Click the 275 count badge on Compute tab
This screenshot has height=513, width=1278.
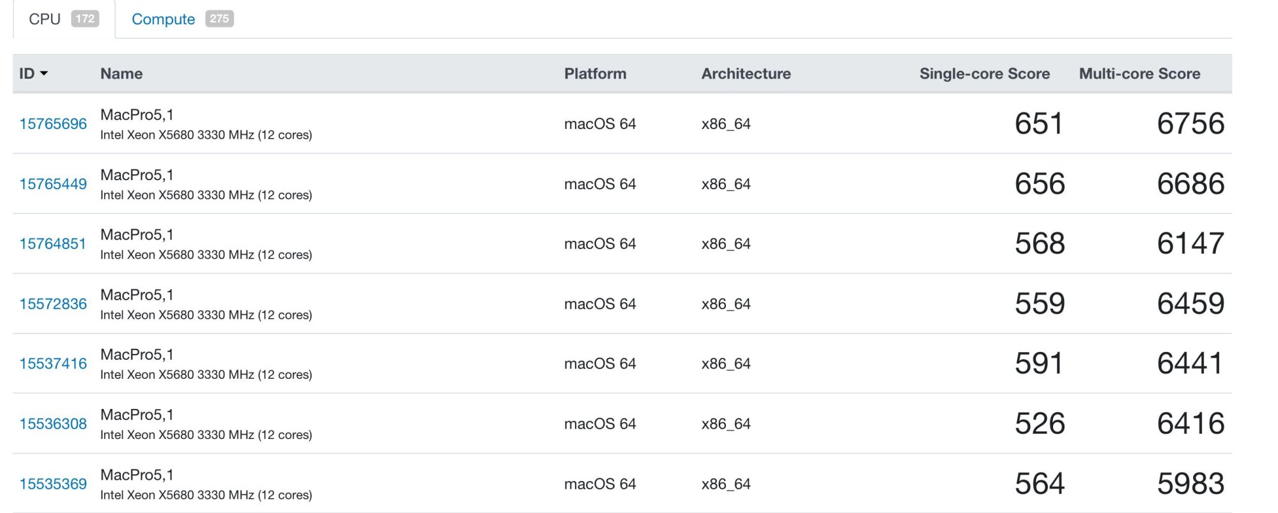pos(219,19)
